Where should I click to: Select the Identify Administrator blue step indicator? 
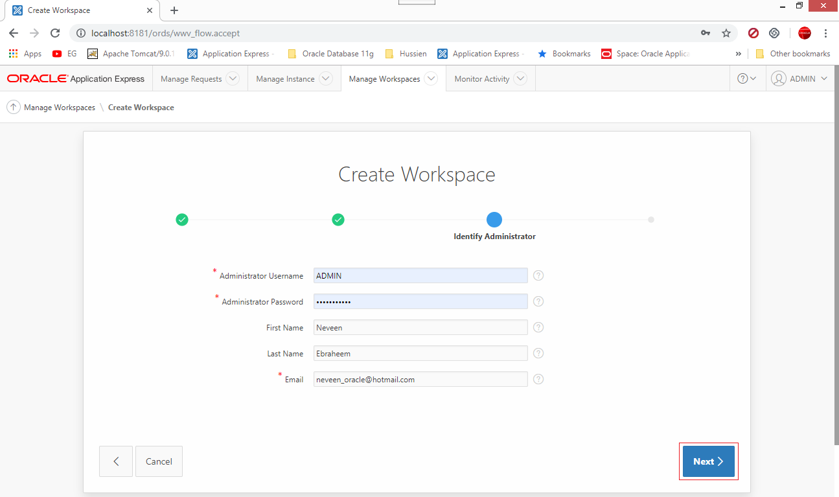pyautogui.click(x=494, y=220)
